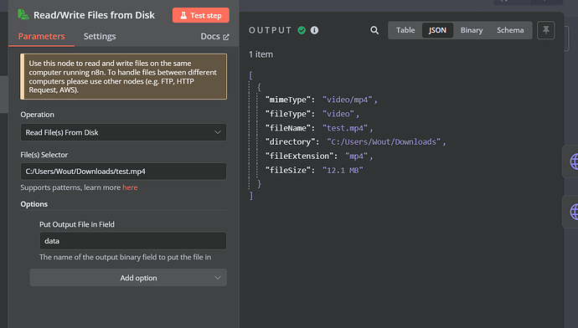Open the Docs external link
Viewport: 578px width, 328px height.
(x=214, y=36)
